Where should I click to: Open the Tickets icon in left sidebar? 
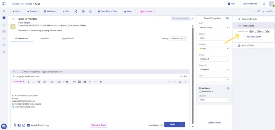(x=4, y=17)
